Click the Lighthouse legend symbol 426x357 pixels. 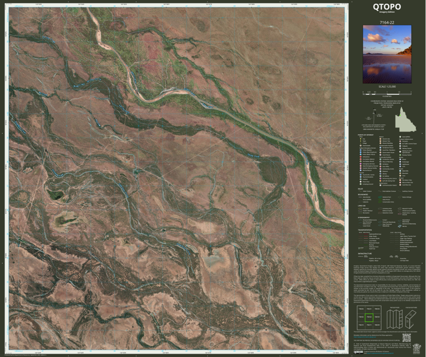pyautogui.click(x=400, y=164)
